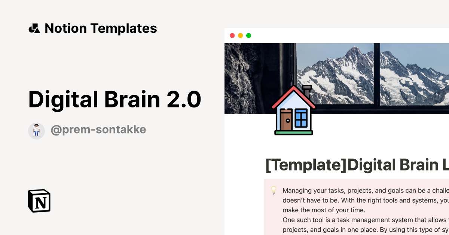Click the yellow traffic light button
This screenshot has height=235, width=449.
241,35
